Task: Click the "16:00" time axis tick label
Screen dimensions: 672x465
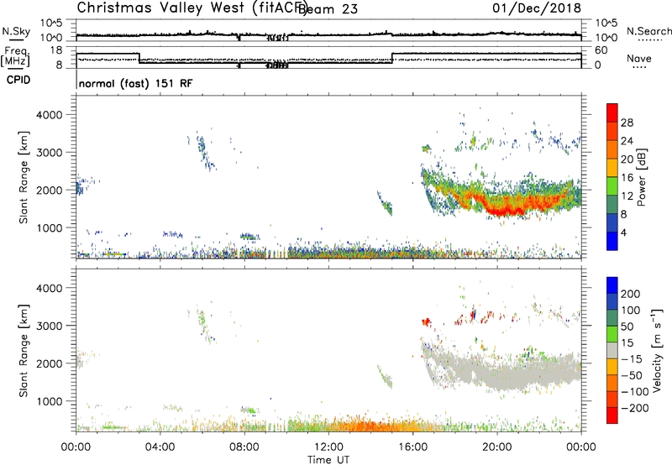Action: (412, 447)
